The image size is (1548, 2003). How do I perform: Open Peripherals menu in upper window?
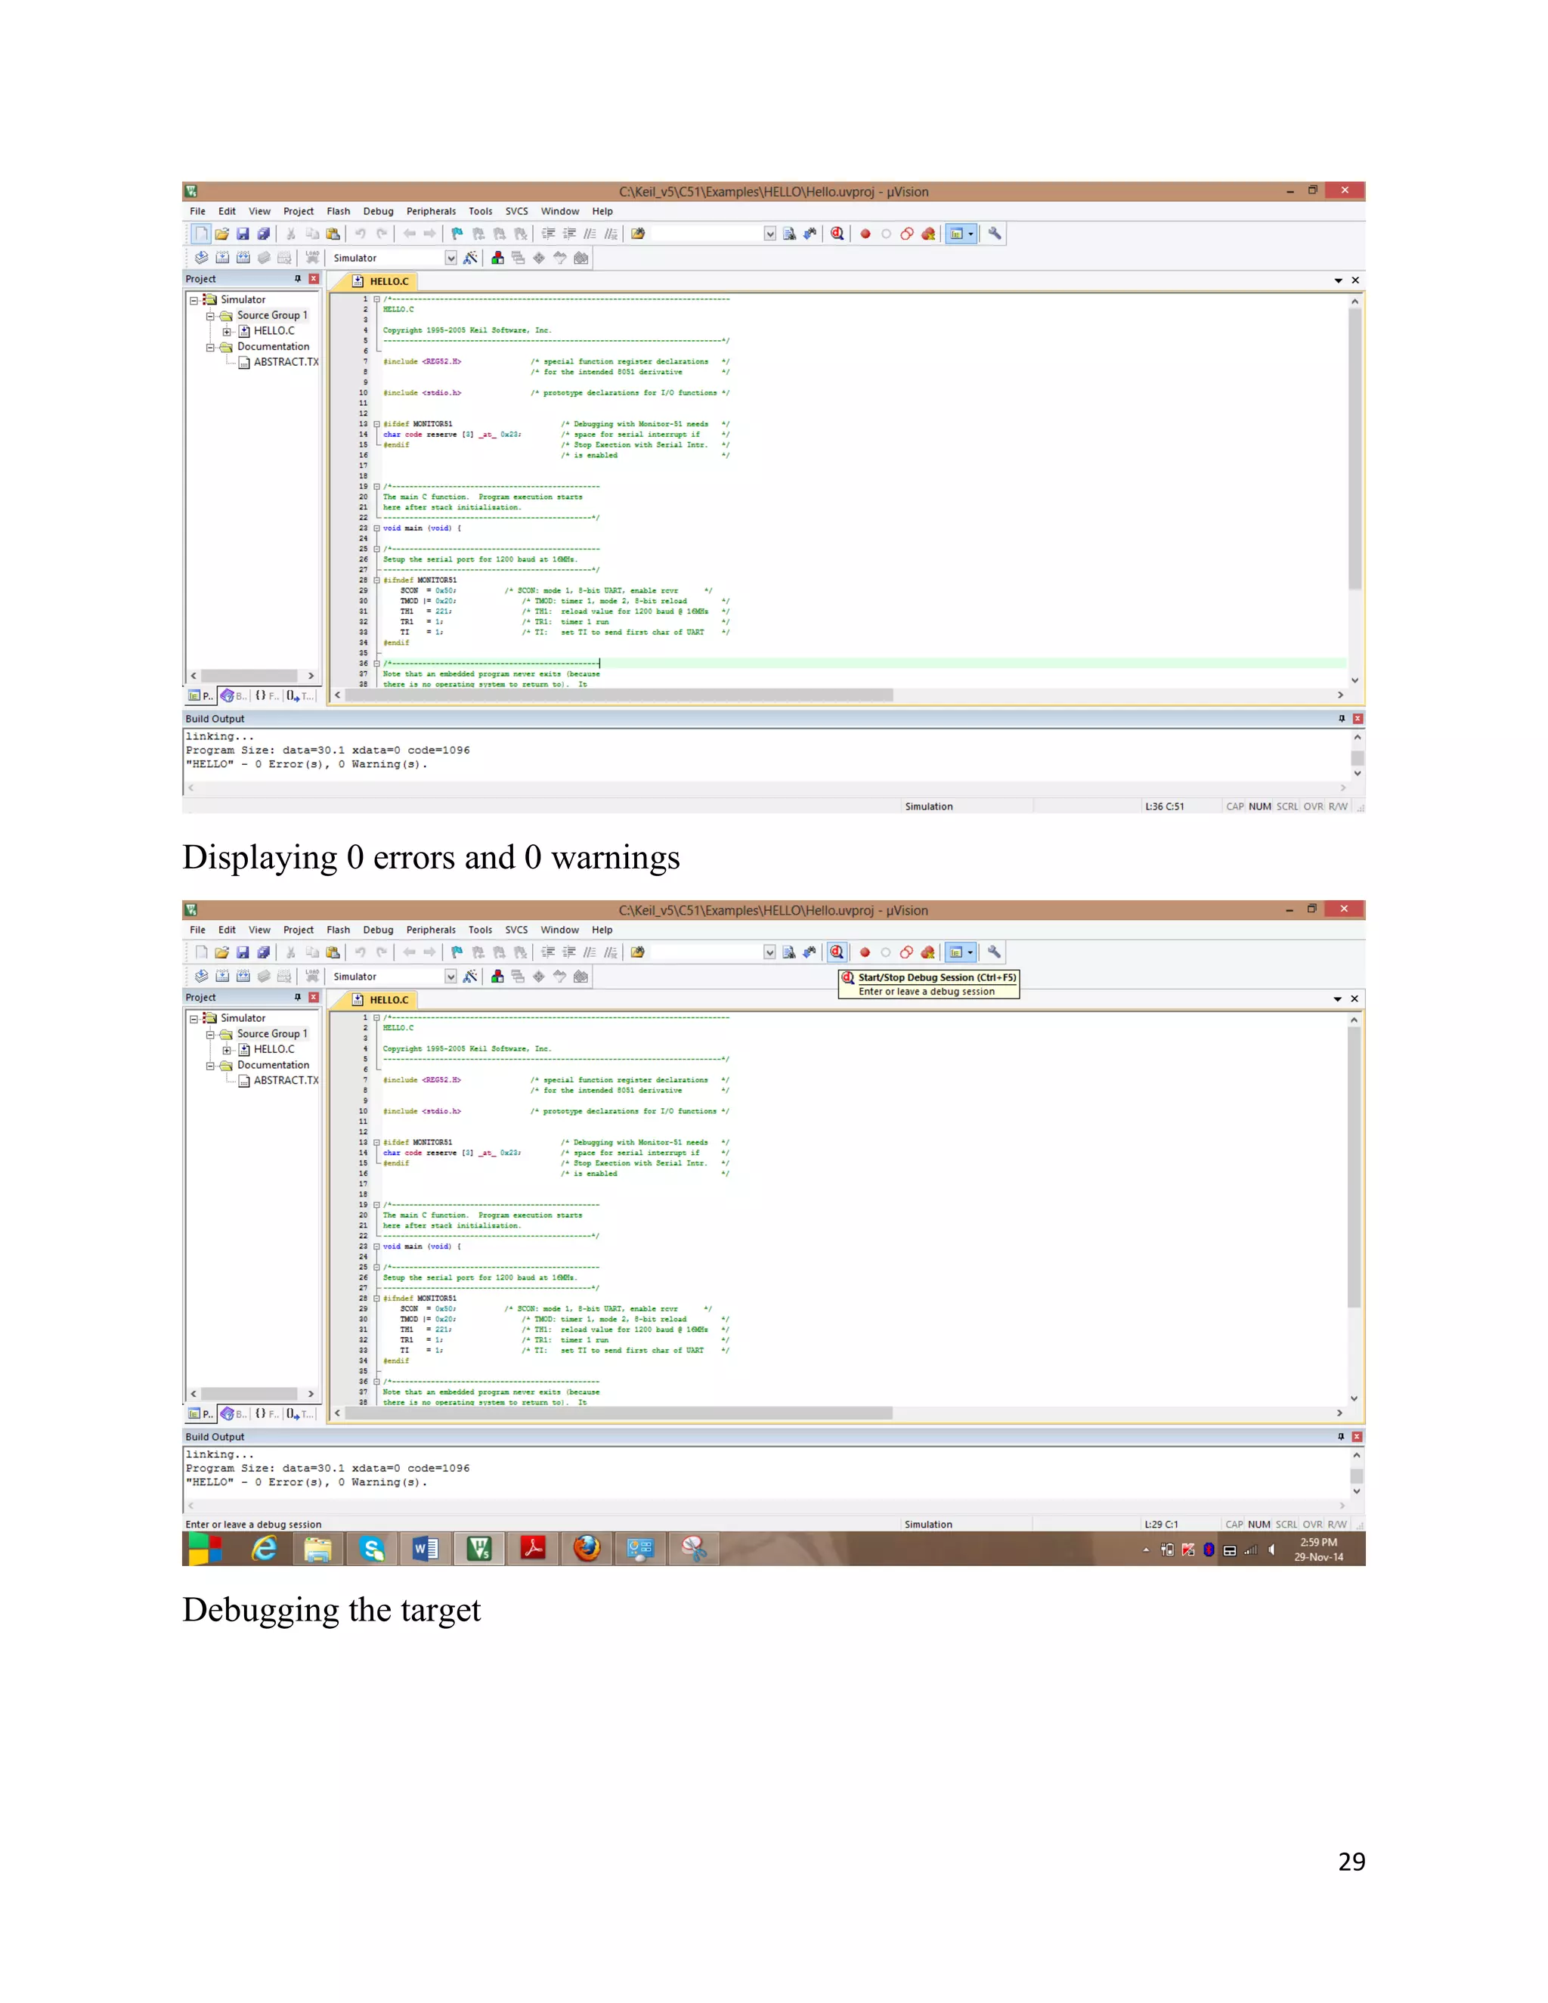(x=431, y=211)
